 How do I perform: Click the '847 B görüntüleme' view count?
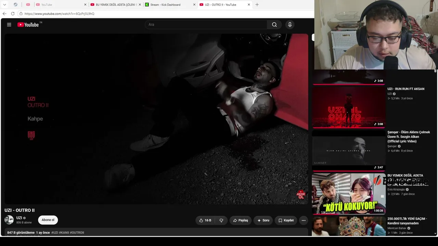(21, 233)
